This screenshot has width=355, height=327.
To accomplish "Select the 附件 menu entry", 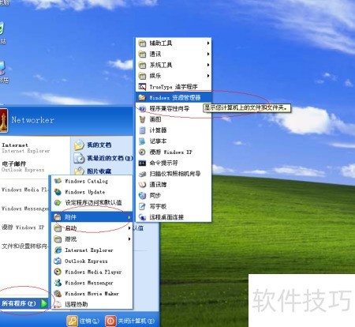I will pos(92,217).
